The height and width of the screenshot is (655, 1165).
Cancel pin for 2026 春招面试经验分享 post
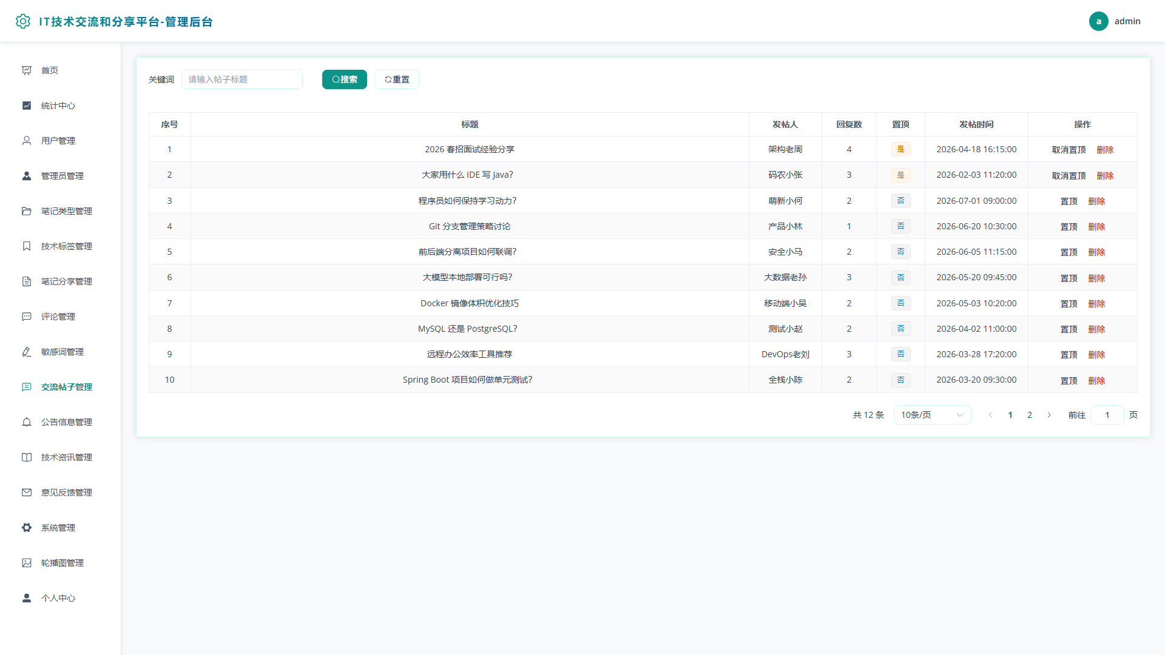click(x=1069, y=150)
